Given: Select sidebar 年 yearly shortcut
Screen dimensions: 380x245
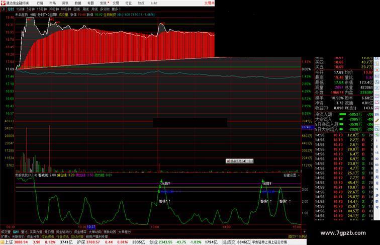Looking at the screenshot, I should tap(377, 207).
